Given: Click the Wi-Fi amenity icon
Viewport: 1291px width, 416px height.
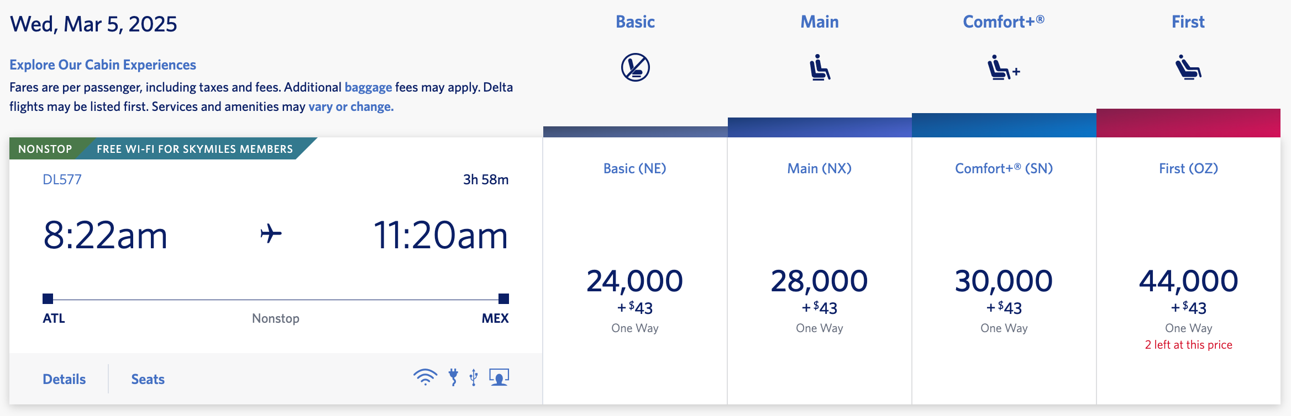Looking at the screenshot, I should click(x=425, y=377).
